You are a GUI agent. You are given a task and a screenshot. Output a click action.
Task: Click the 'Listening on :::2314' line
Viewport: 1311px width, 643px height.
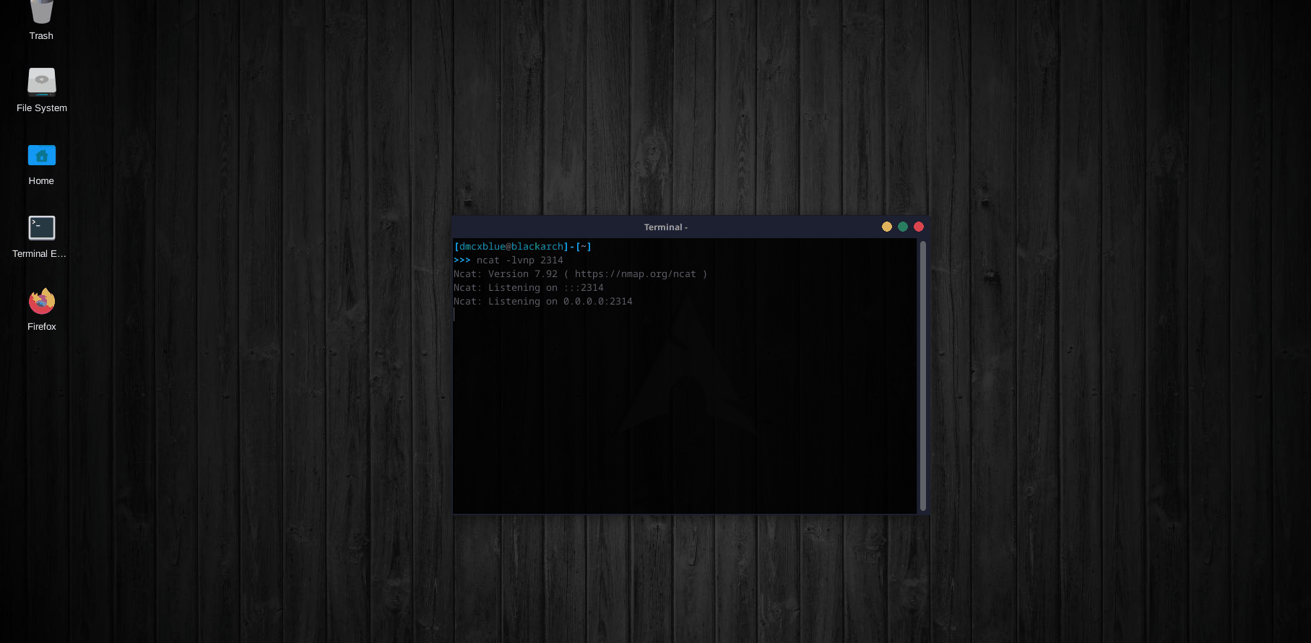coord(529,288)
